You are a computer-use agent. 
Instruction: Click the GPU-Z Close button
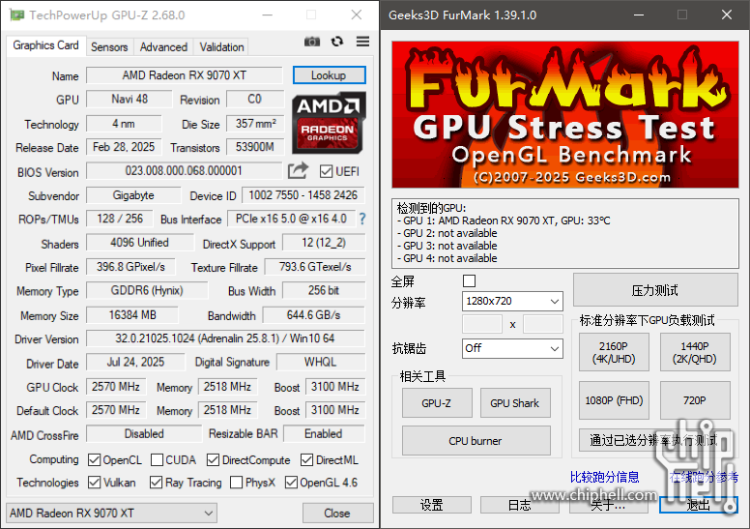tap(337, 514)
